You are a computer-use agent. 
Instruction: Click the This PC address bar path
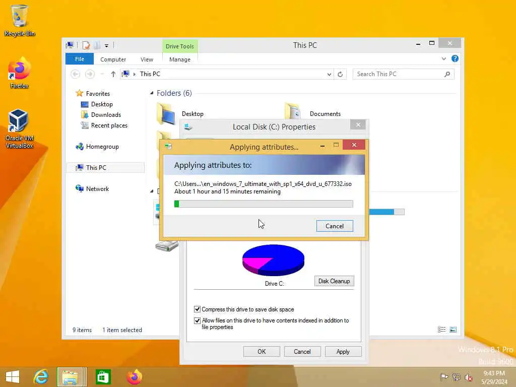(150, 74)
